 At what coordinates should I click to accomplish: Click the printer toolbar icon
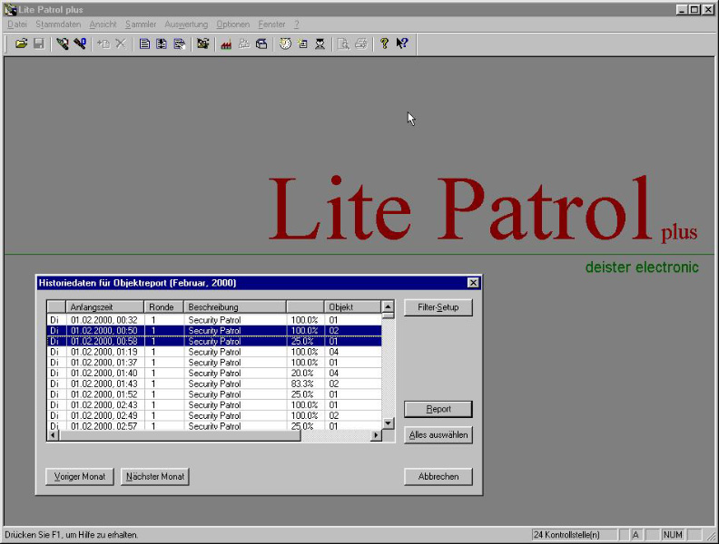click(361, 44)
